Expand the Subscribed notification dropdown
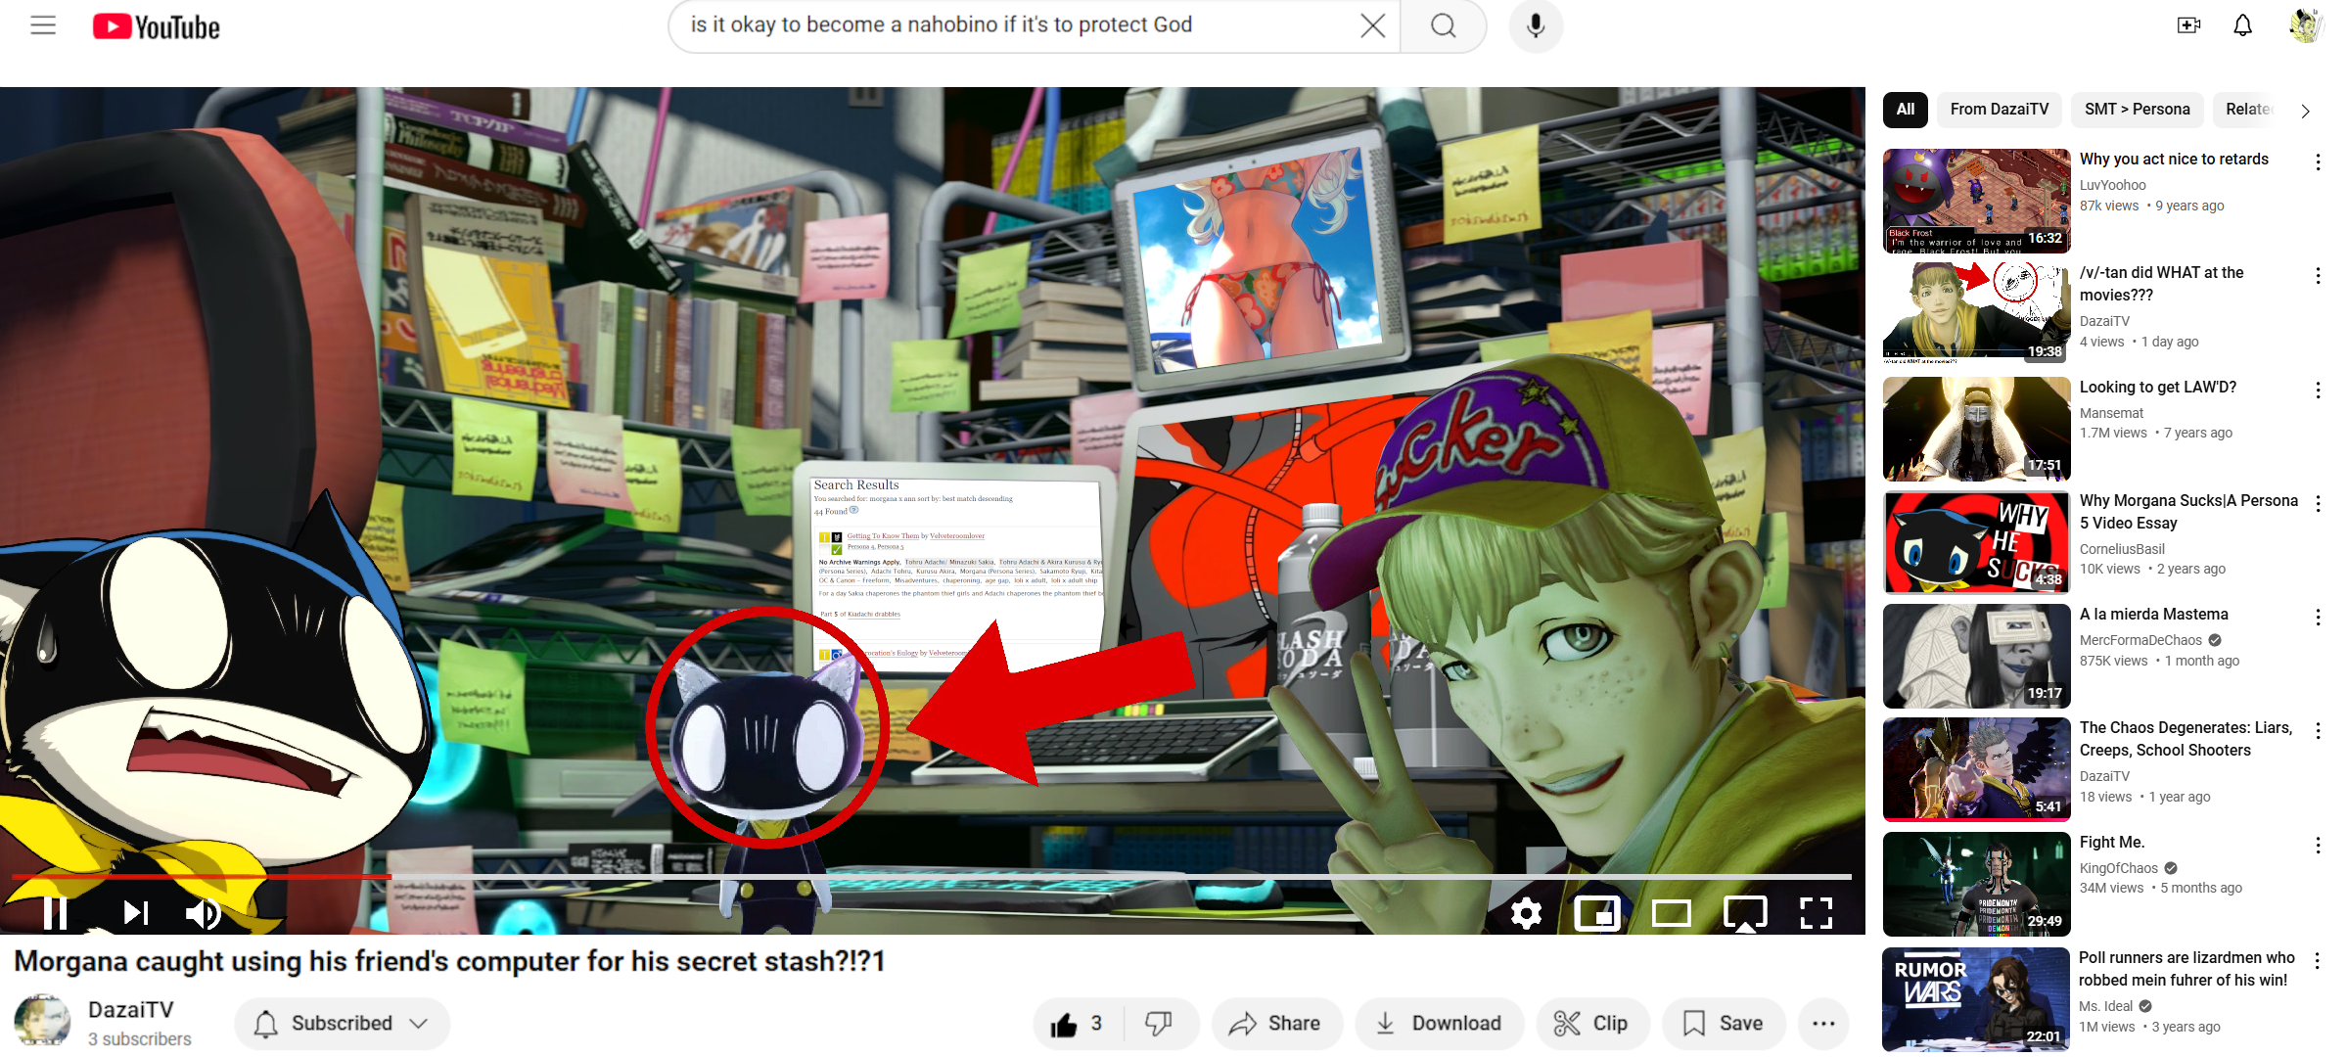 (342, 1024)
